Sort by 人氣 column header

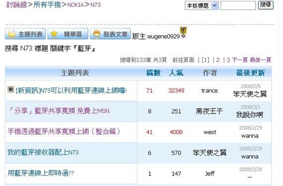(x=176, y=73)
